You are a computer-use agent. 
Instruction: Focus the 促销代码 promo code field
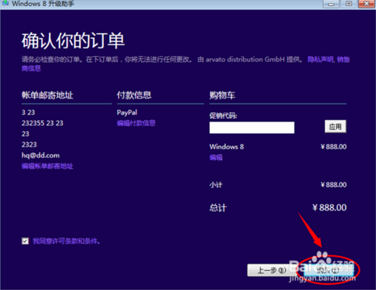pyautogui.click(x=252, y=127)
